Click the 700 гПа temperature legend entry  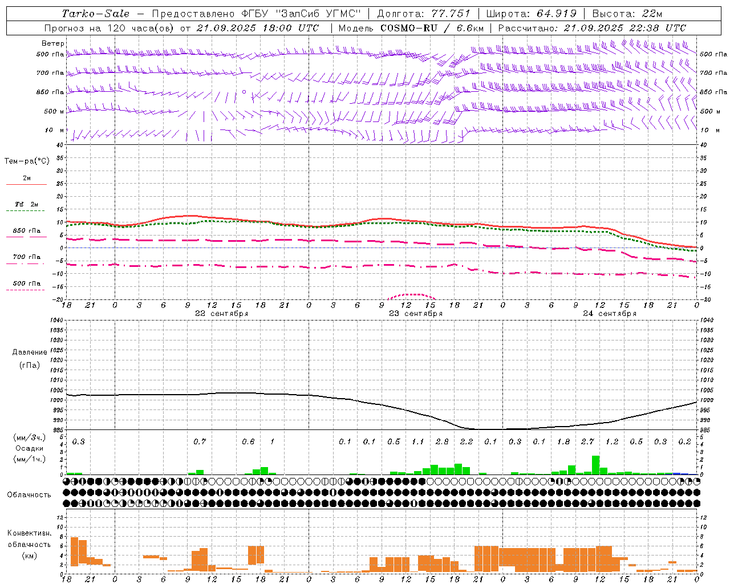26,257
